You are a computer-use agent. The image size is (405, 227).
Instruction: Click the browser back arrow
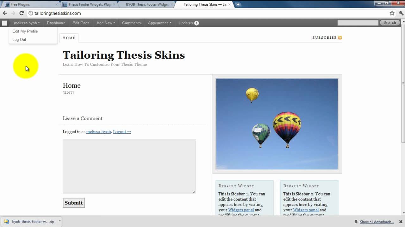5,13
